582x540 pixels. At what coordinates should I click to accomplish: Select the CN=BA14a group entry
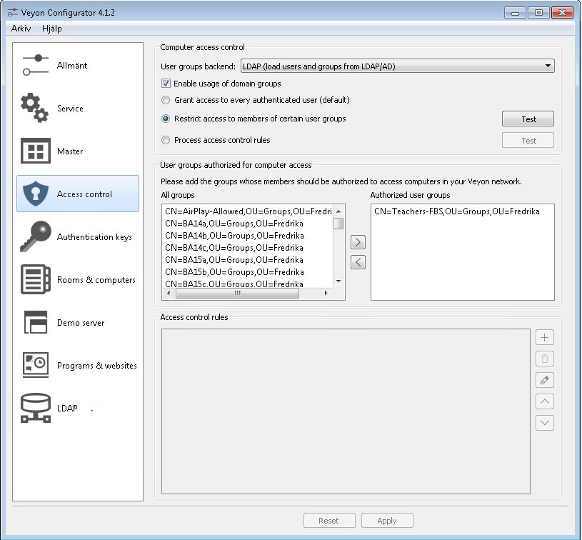pyautogui.click(x=248, y=224)
